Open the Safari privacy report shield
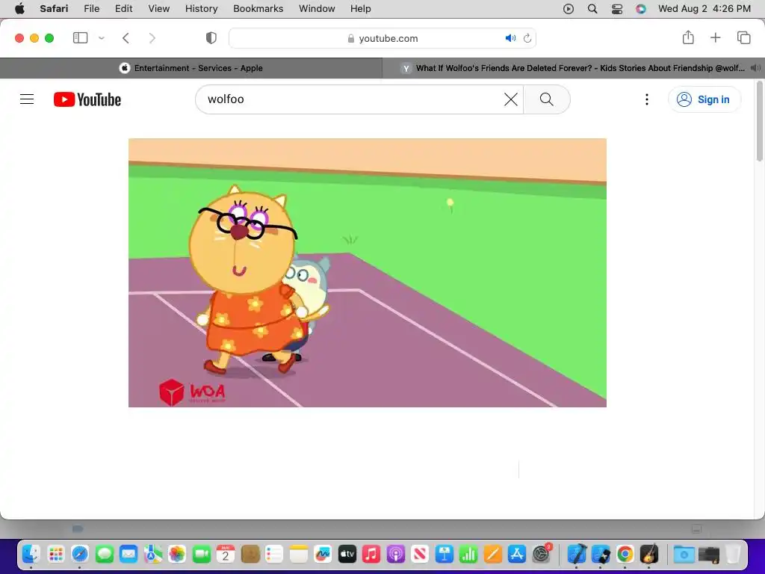This screenshot has height=574, width=765. pos(211,38)
